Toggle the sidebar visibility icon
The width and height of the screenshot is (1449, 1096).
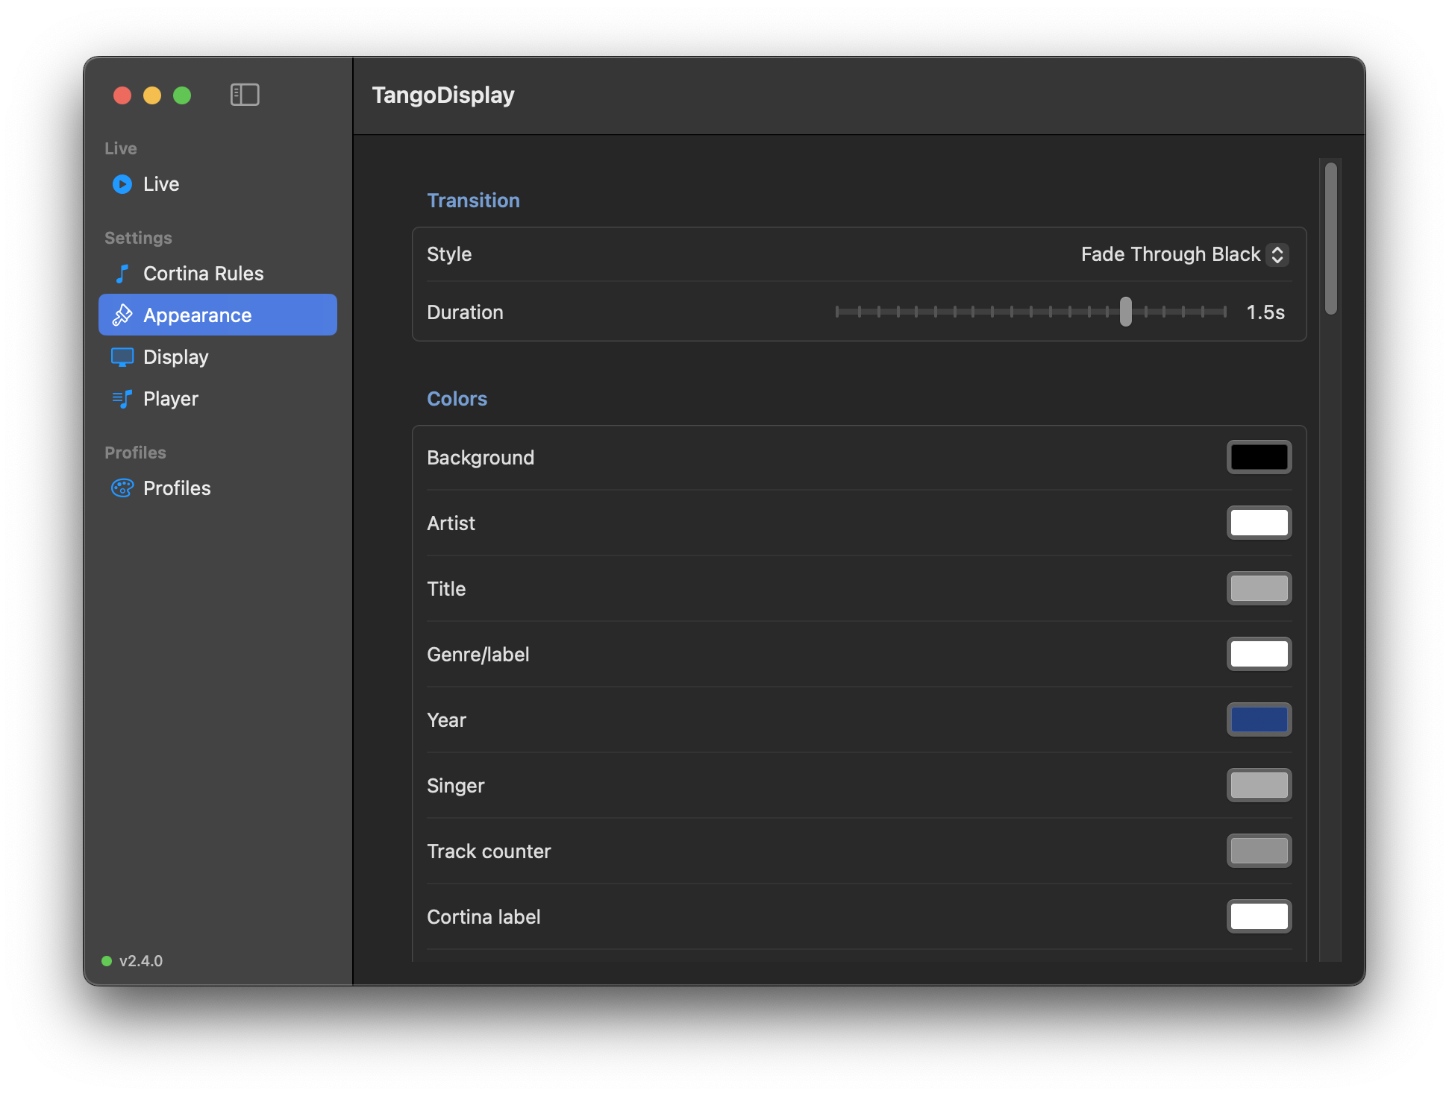click(245, 95)
